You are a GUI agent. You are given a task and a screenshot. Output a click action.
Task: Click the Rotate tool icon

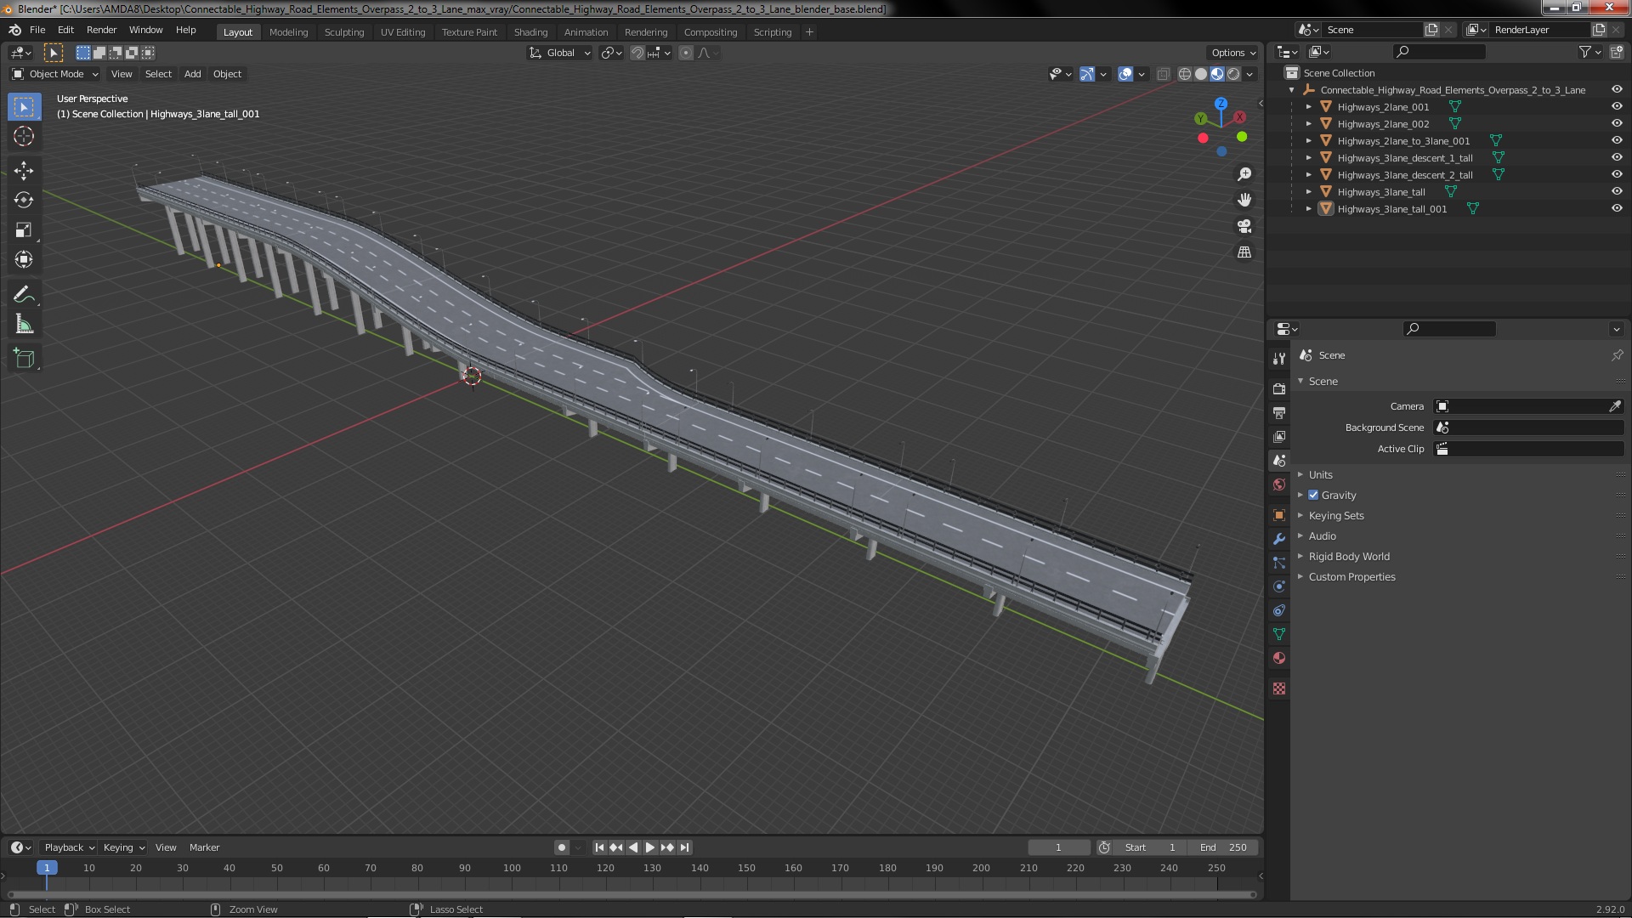pos(25,200)
